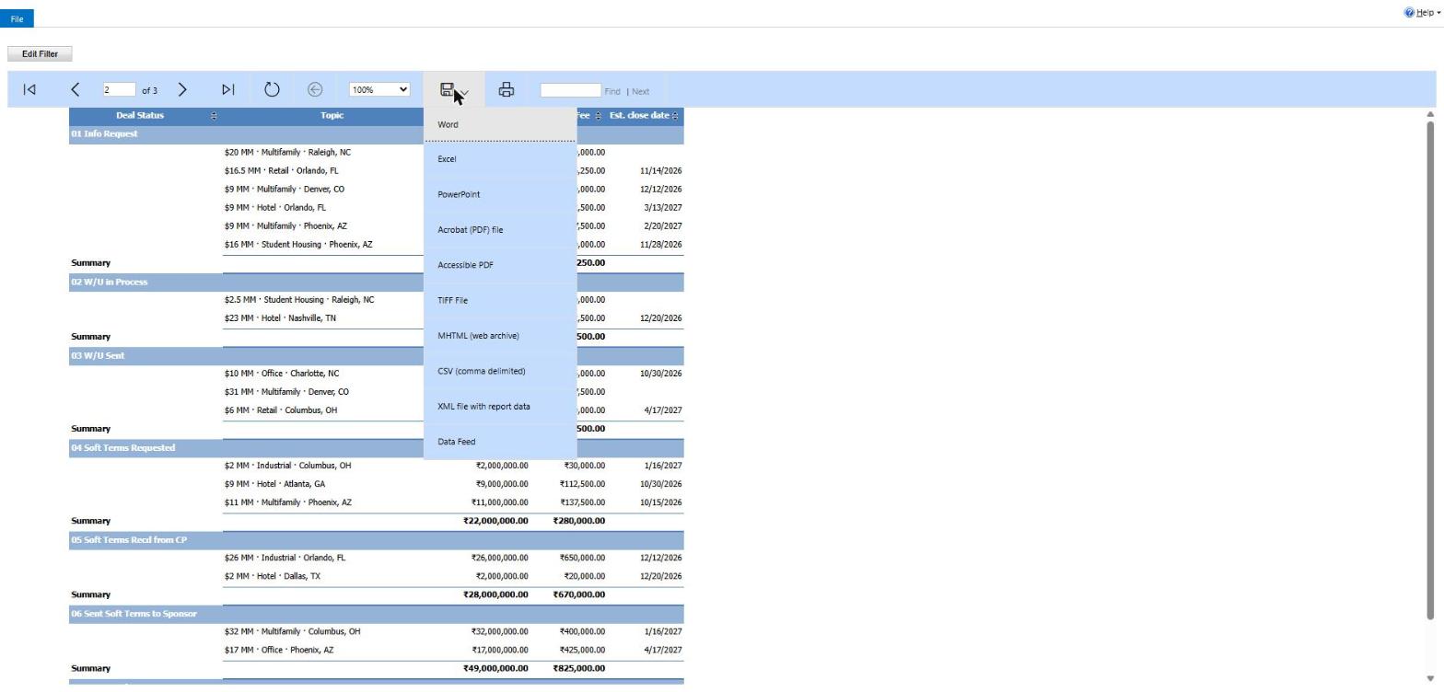Screen dimensions: 1444x692
Task: Click $17 MM Office Phoenix, AZ topic
Action: (279, 650)
